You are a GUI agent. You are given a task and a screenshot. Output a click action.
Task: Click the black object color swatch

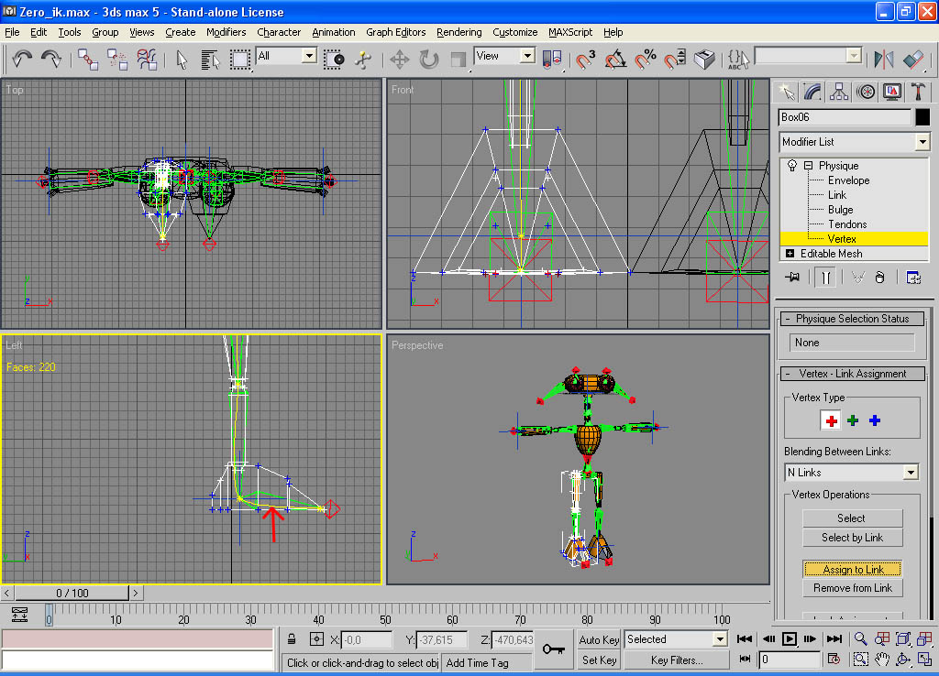(x=921, y=117)
